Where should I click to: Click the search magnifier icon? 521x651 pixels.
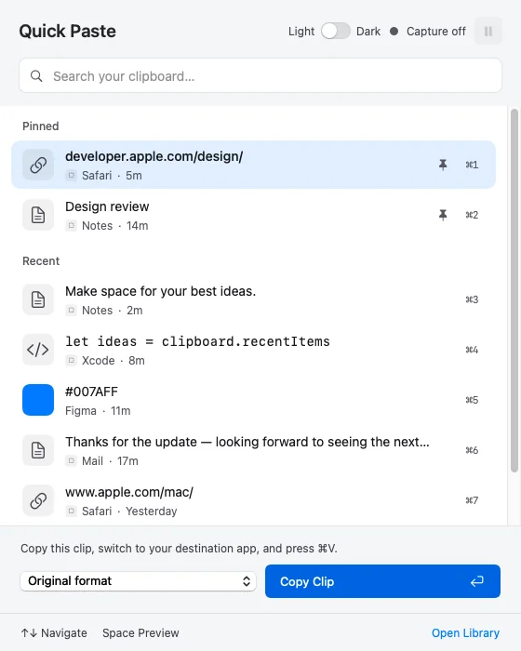(36, 76)
